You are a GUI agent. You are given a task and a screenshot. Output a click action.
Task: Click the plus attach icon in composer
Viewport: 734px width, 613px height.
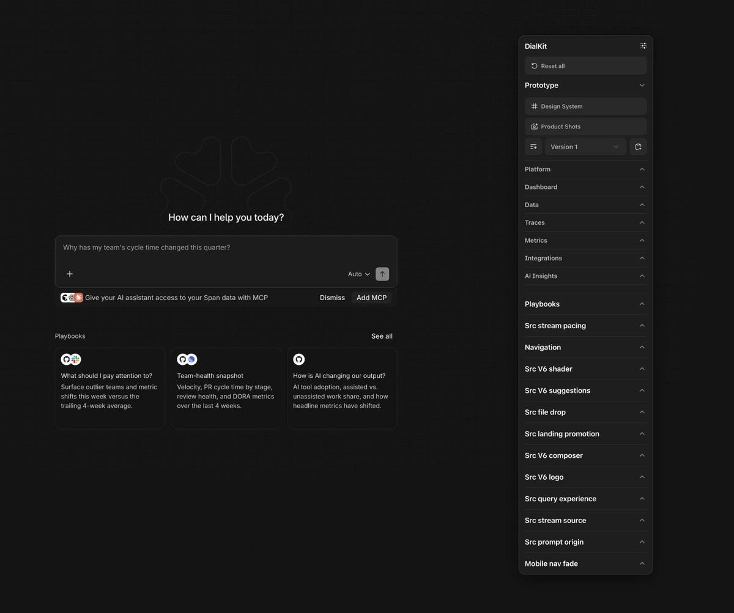(x=70, y=274)
